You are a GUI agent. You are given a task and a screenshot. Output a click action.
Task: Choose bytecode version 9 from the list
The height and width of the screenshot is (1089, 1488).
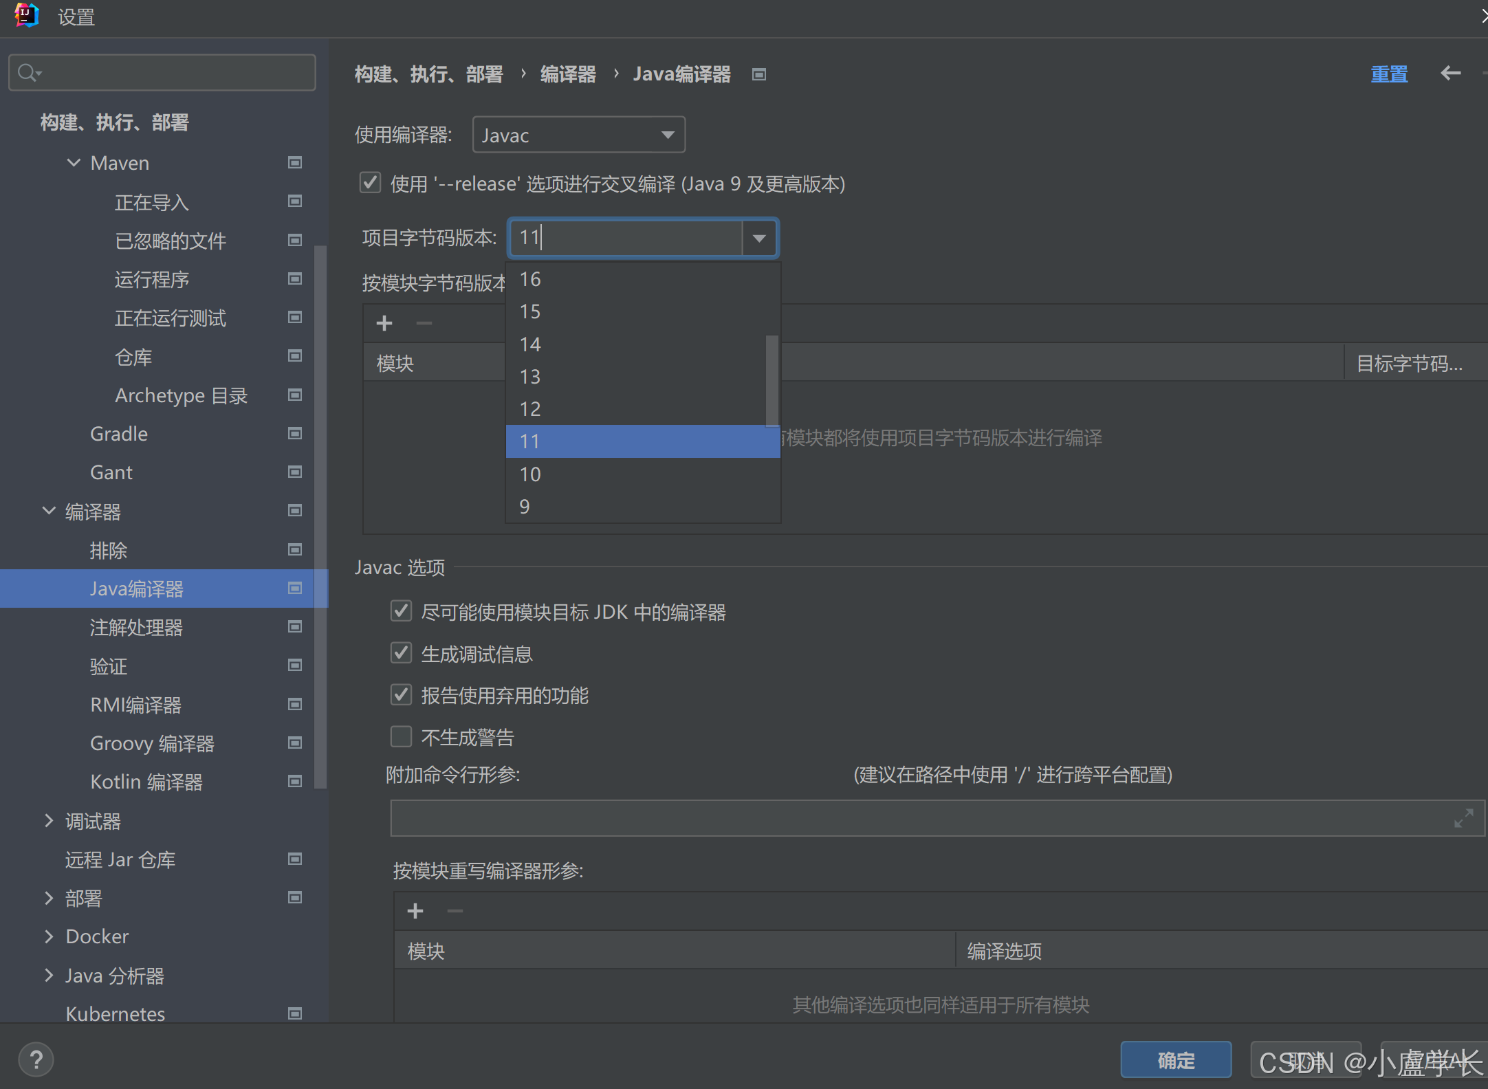coord(525,507)
